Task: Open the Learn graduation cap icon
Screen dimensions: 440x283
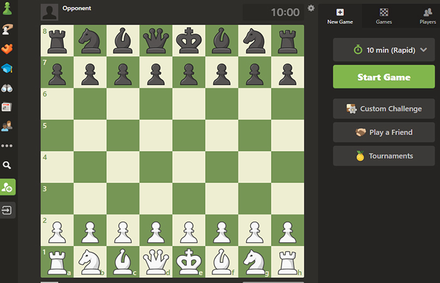Action: click(x=8, y=69)
